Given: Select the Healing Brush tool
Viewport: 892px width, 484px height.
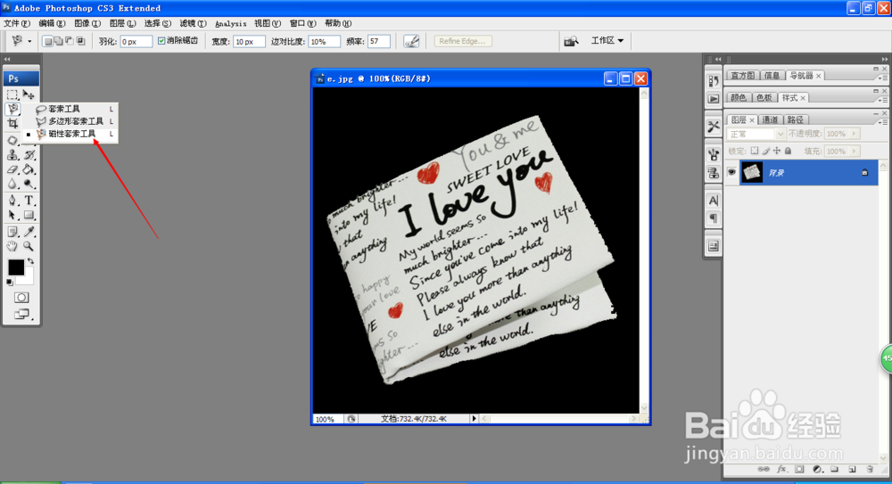Looking at the screenshot, I should 12,140.
